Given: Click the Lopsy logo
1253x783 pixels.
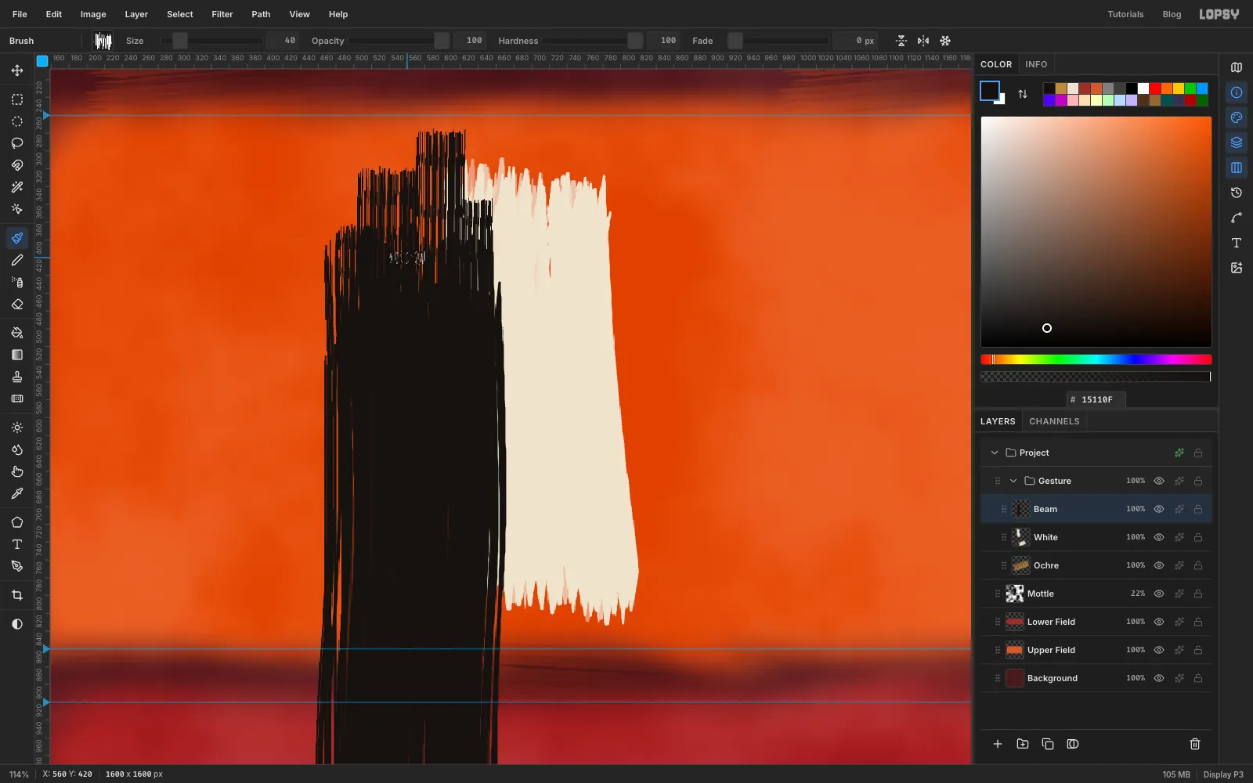Looking at the screenshot, I should click(1219, 14).
